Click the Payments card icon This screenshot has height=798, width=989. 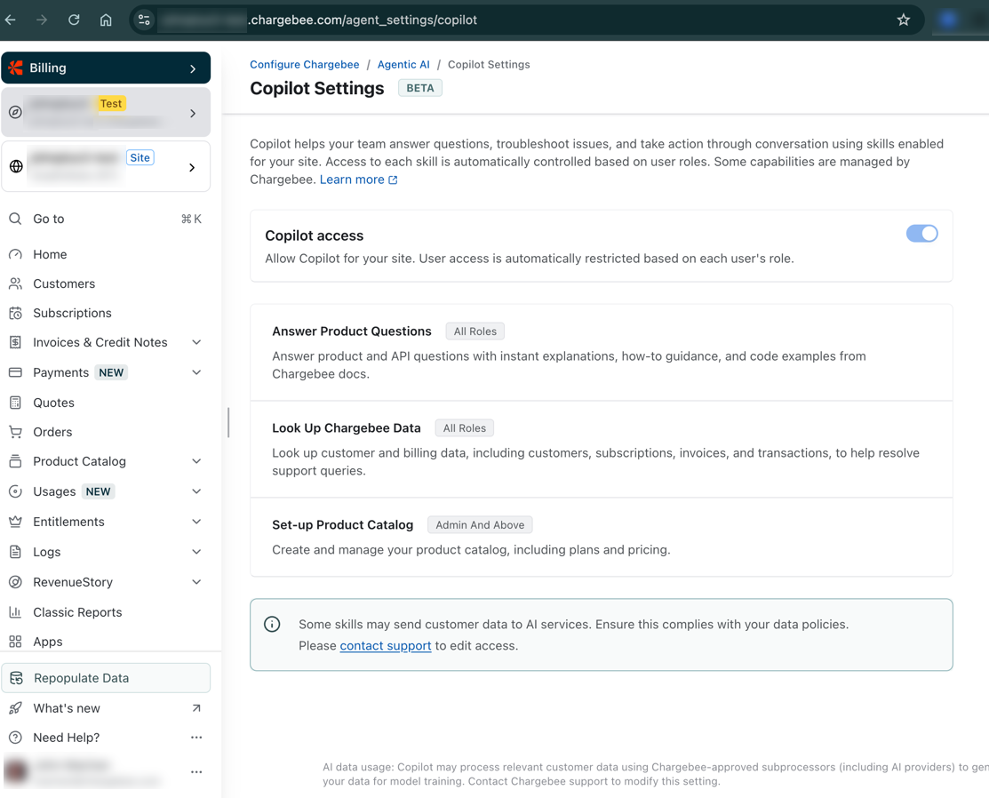tap(16, 372)
